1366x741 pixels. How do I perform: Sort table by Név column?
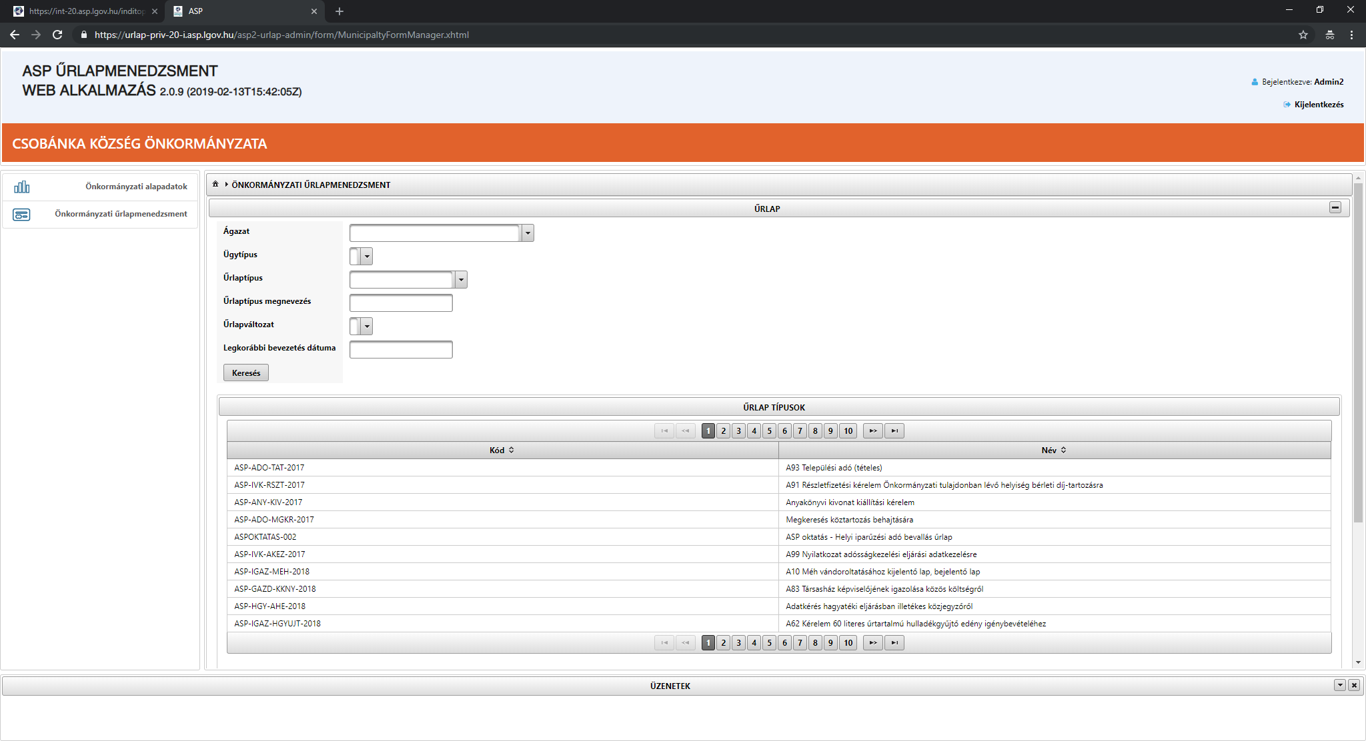pyautogui.click(x=1054, y=450)
